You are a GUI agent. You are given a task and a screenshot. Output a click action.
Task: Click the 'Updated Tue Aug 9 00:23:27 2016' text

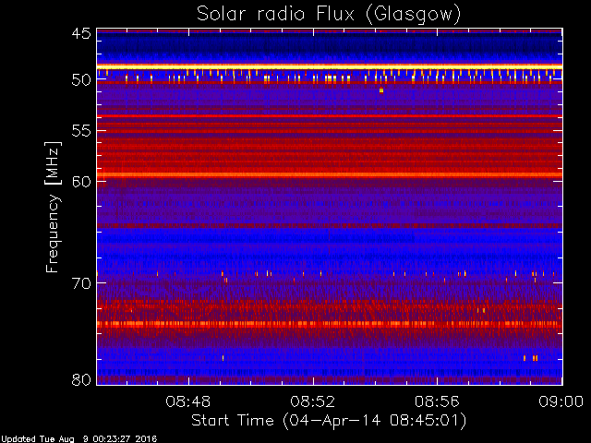pyautogui.click(x=78, y=439)
